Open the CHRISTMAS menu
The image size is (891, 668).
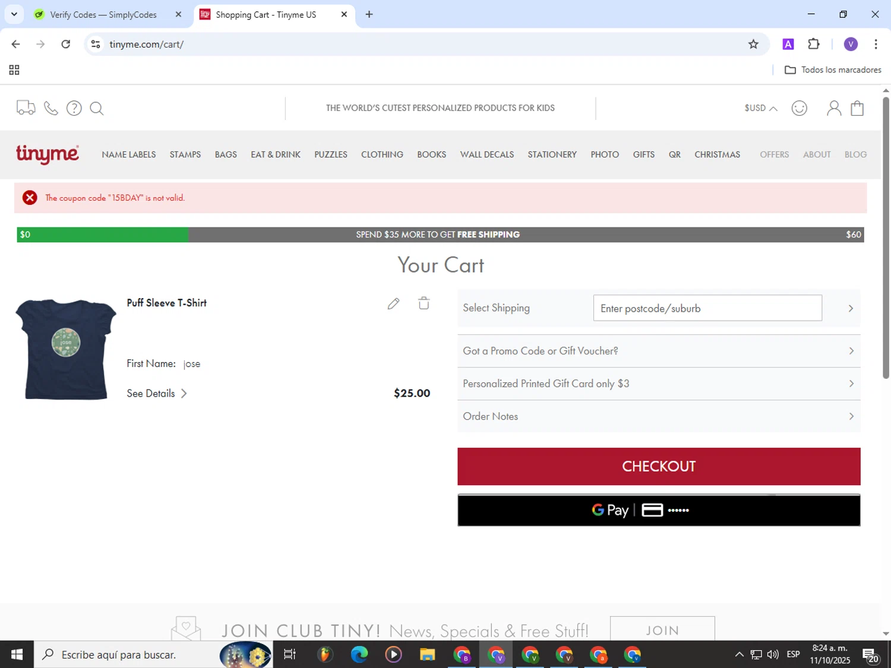click(717, 154)
